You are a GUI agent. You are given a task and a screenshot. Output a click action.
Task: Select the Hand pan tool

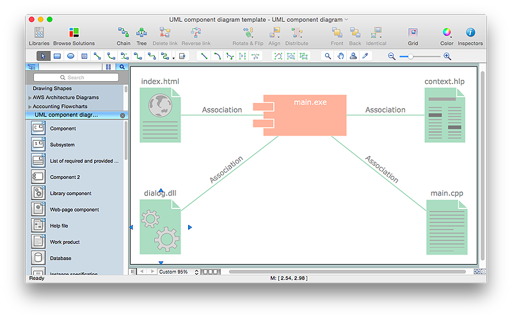point(340,56)
